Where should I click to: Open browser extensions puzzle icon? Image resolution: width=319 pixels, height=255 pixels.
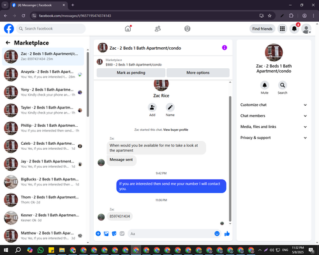click(291, 16)
